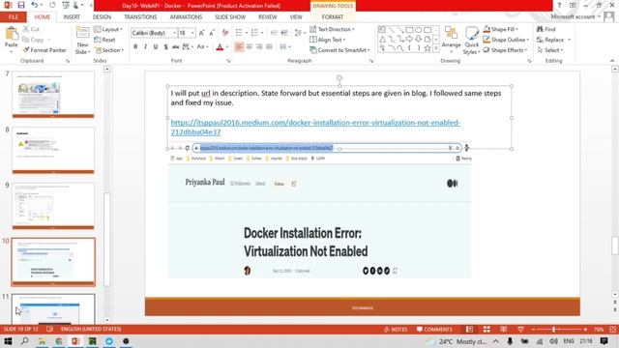Image resolution: width=619 pixels, height=348 pixels.
Task: Open the medium.com docker installation link
Action: click(315, 127)
